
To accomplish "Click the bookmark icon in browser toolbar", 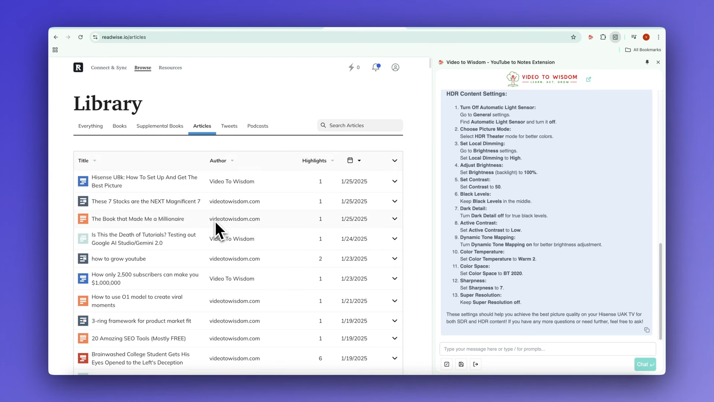I will 573,37.
